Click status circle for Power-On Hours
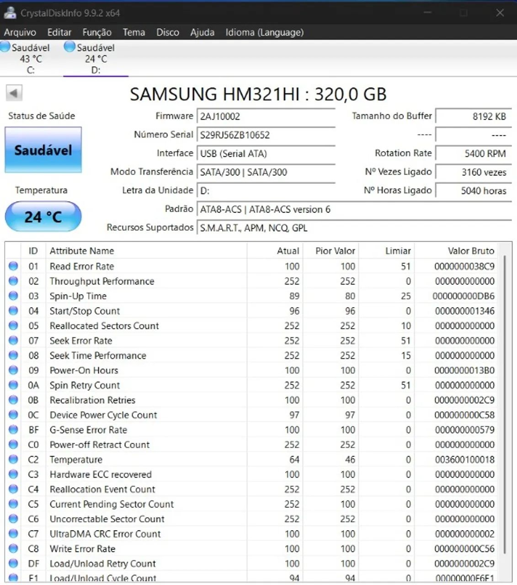517x585 pixels. click(x=13, y=370)
